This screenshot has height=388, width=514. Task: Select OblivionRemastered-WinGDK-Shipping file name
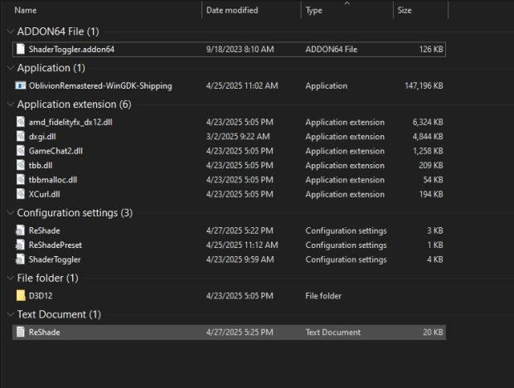pyautogui.click(x=100, y=85)
